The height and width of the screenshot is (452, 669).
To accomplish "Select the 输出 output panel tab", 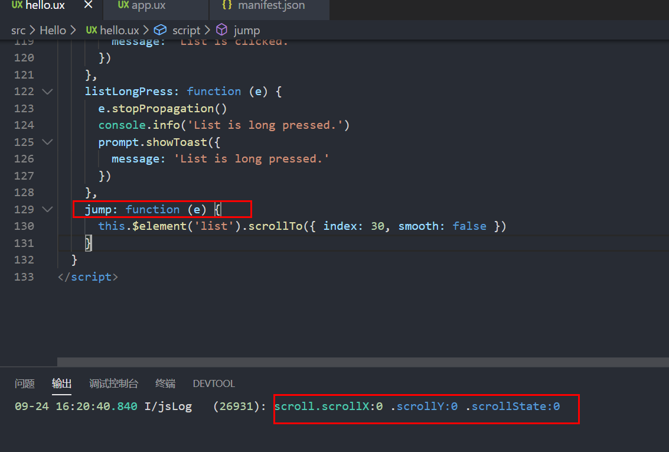I will (x=61, y=384).
